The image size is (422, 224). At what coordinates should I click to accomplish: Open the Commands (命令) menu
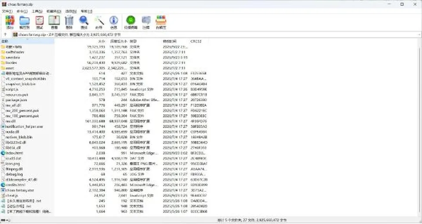click(22, 11)
